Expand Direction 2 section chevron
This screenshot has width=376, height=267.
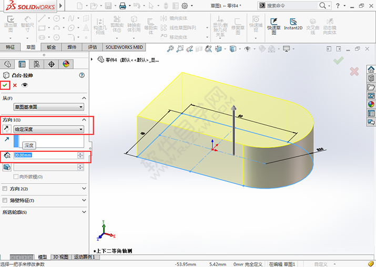pos(84,188)
